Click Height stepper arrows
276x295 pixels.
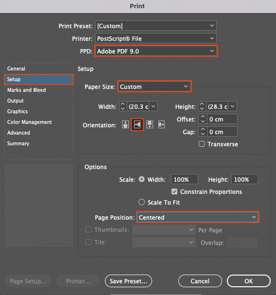point(202,106)
